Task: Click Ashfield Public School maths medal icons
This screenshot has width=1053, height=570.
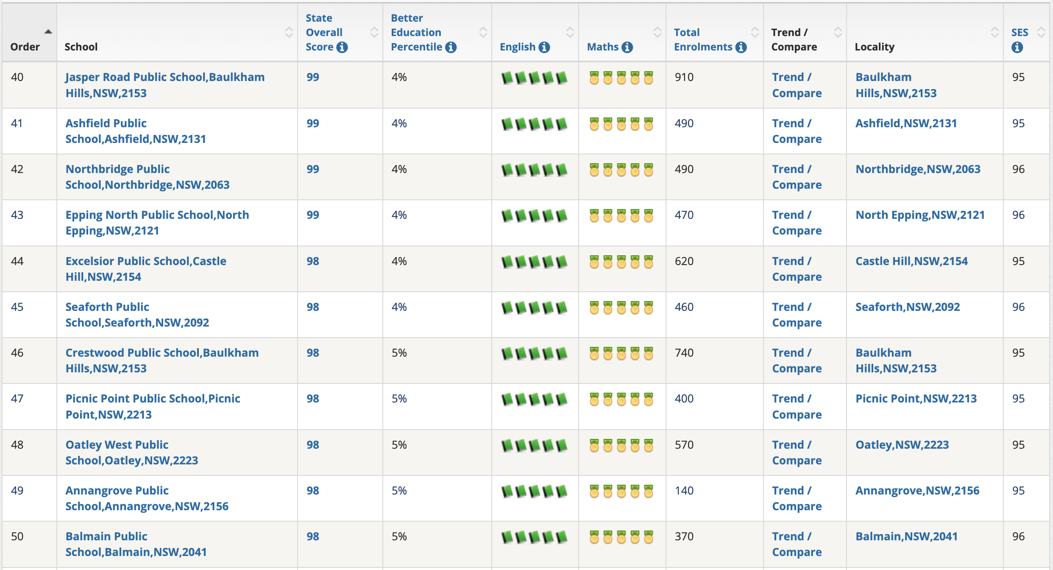Action: [x=621, y=124]
